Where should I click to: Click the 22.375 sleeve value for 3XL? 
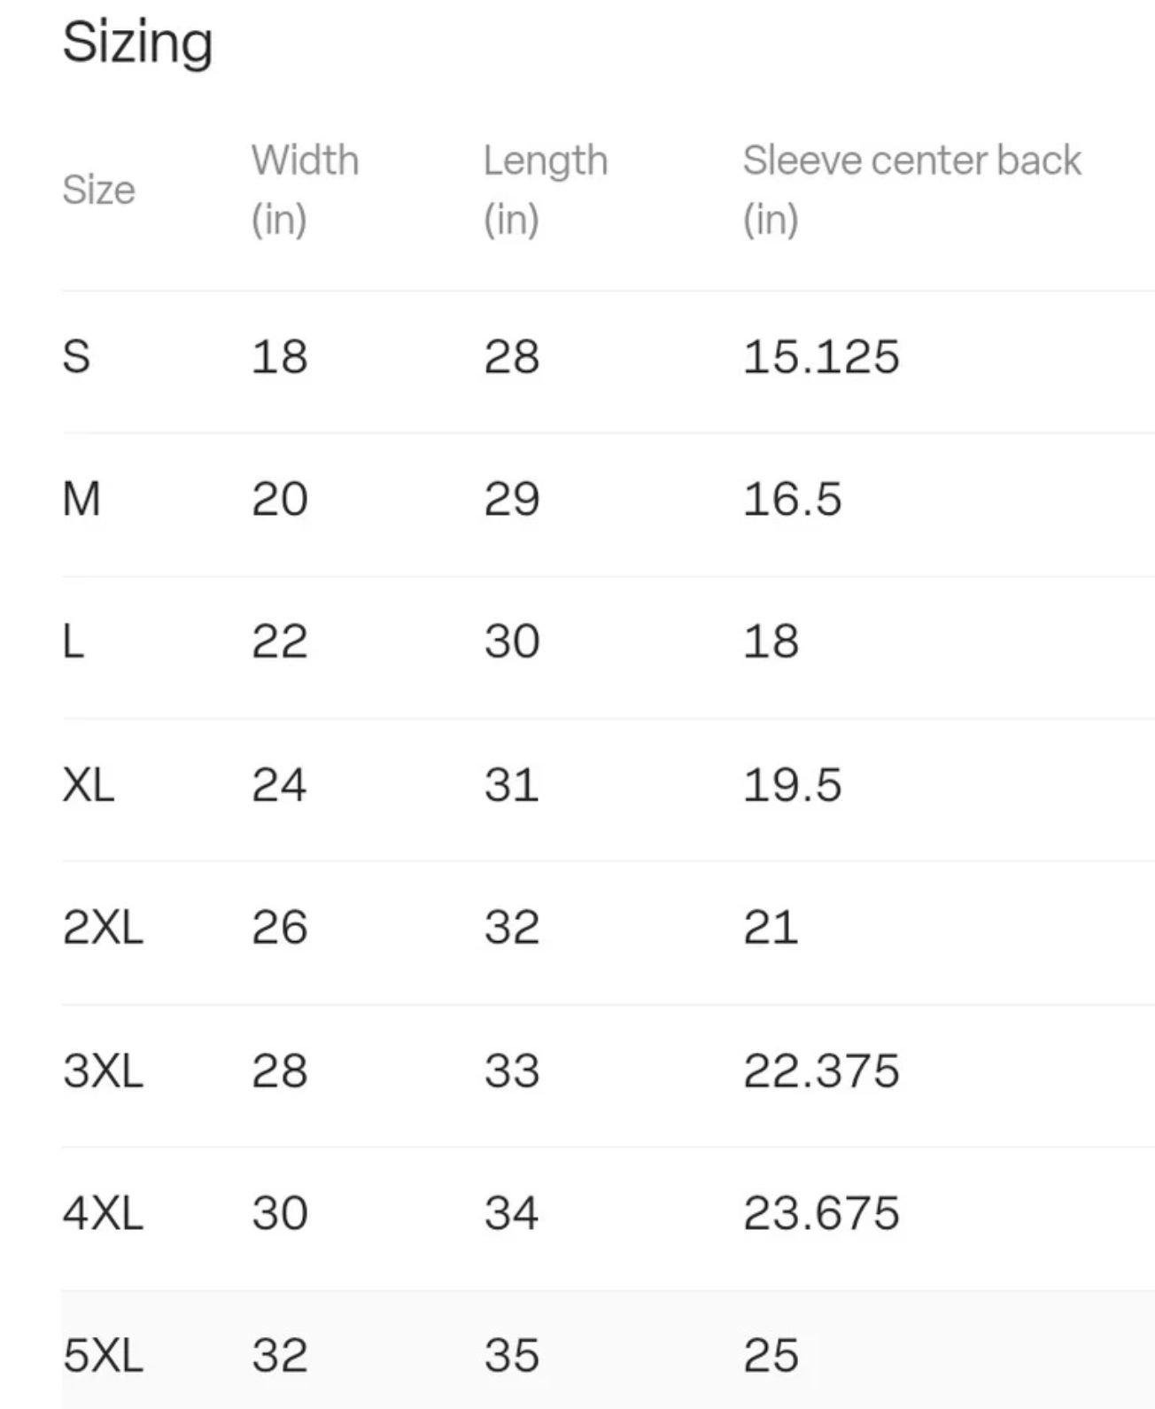point(821,1070)
